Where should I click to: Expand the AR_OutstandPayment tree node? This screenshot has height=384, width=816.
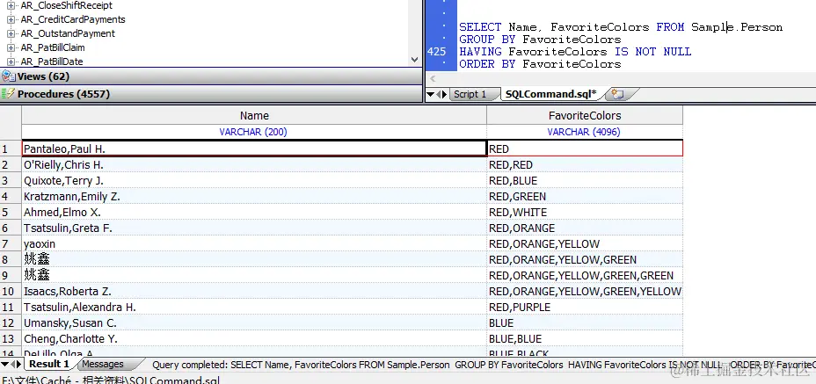click(x=11, y=33)
